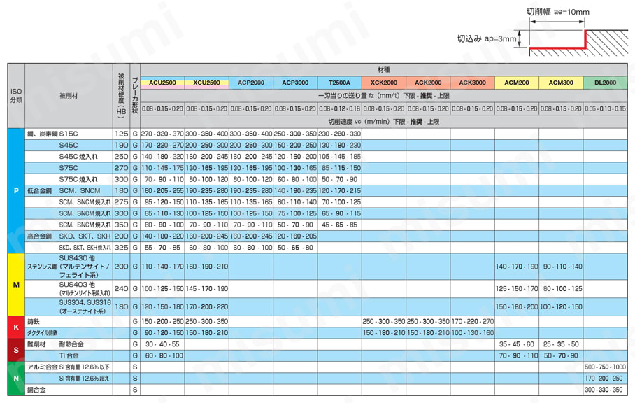Select 55-70-85 in the SKD 焼入れ row
This screenshot has height=403, width=635.
(x=162, y=248)
